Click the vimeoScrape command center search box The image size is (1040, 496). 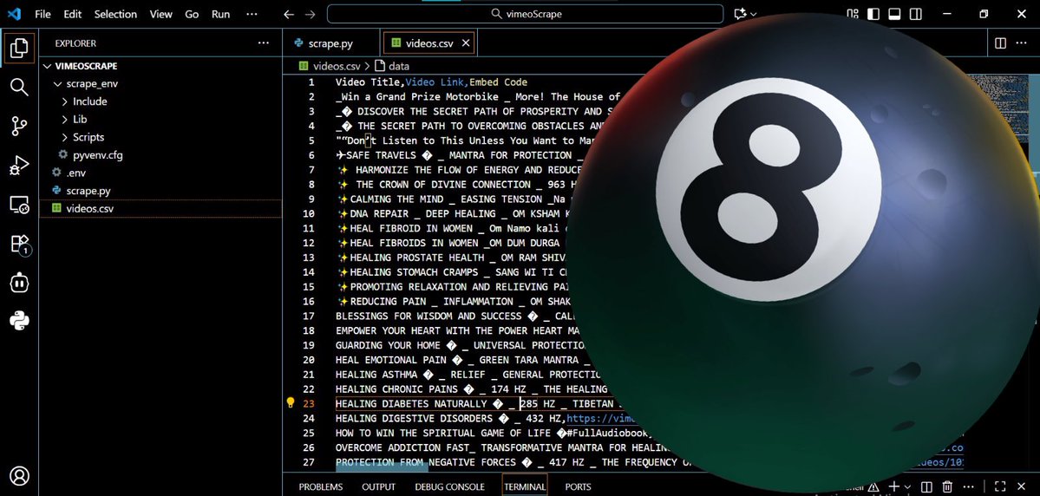pyautogui.click(x=526, y=14)
